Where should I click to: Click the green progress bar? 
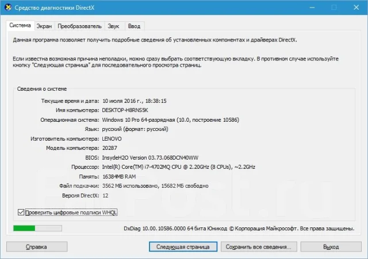(x=37, y=228)
